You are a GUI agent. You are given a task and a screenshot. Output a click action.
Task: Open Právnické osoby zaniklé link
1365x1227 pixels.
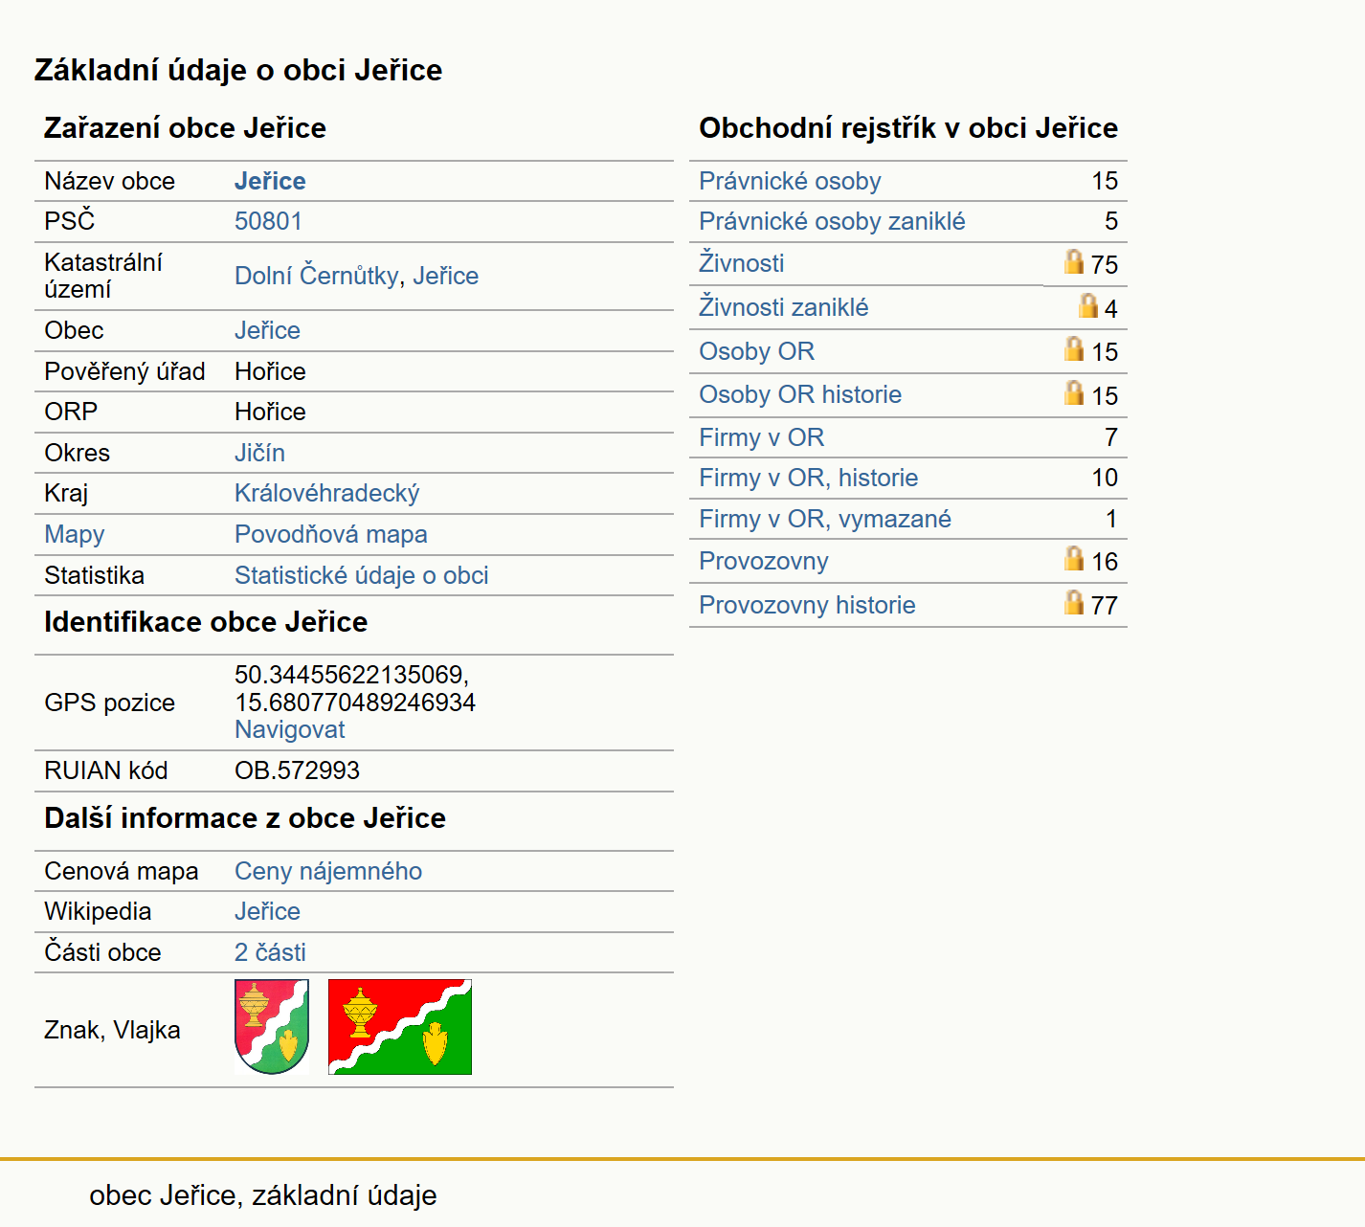[832, 221]
